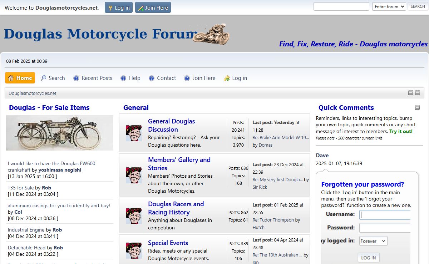Click the General Douglas Discussion board icon
Screen dimensions: 429x264
point(134,133)
